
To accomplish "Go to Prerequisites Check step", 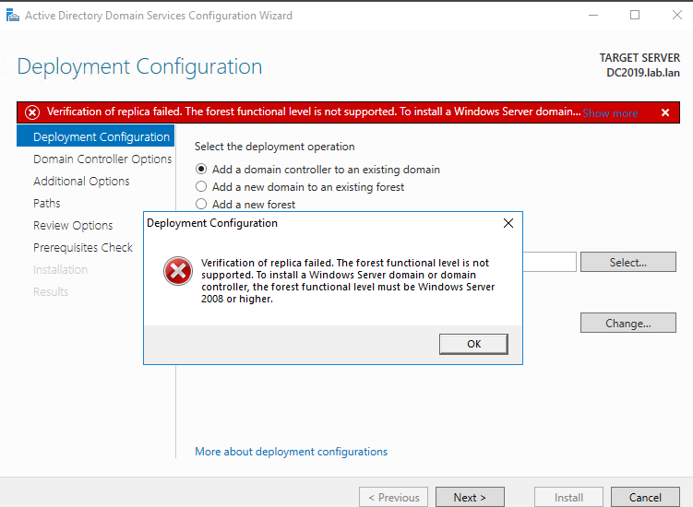I will pos(83,247).
